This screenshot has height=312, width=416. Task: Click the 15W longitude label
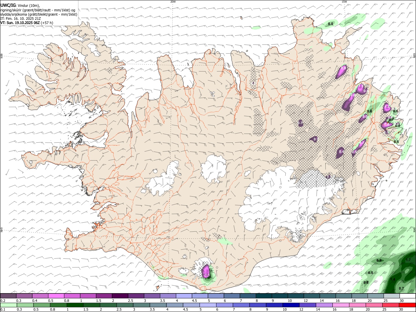coord(344,2)
